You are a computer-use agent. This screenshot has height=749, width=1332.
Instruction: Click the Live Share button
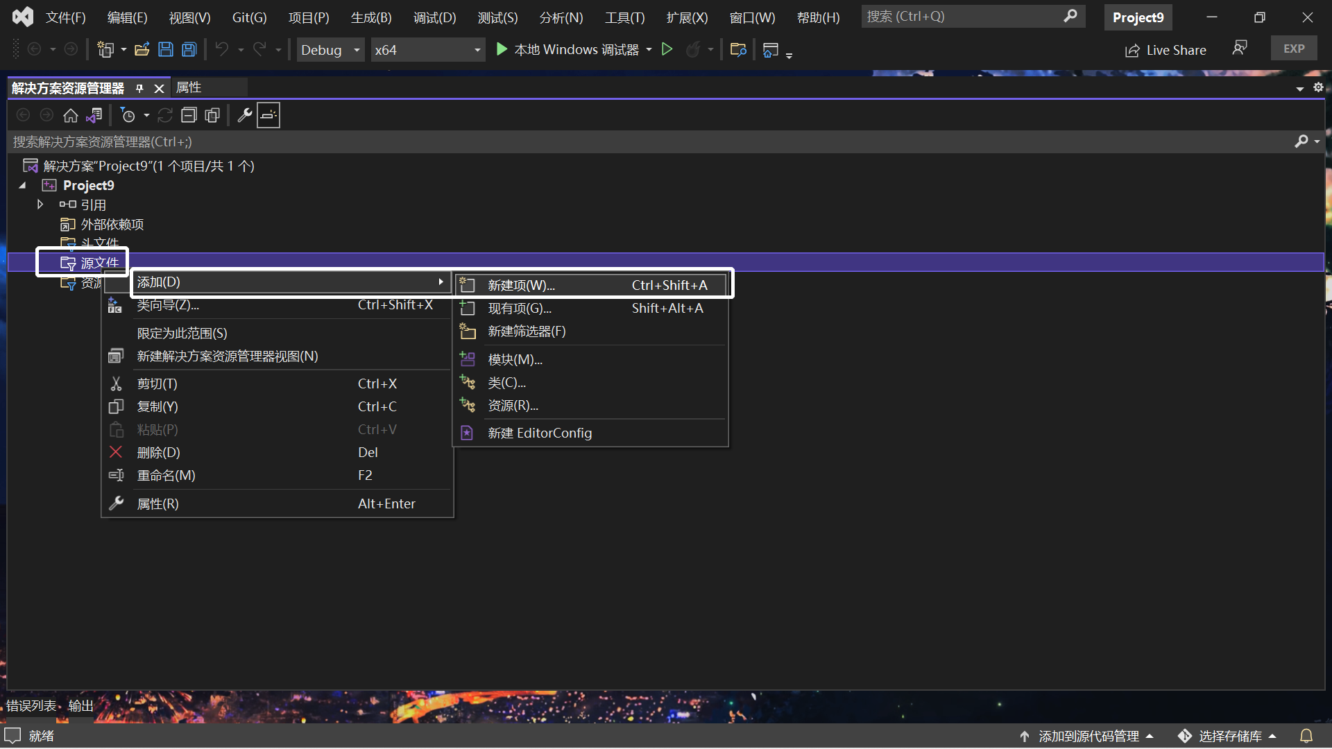coord(1165,49)
